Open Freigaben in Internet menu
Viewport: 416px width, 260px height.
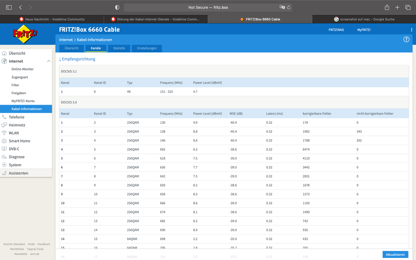point(19,93)
